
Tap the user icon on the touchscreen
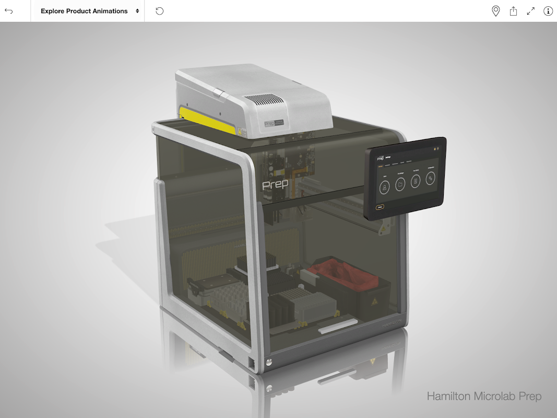coord(384,188)
